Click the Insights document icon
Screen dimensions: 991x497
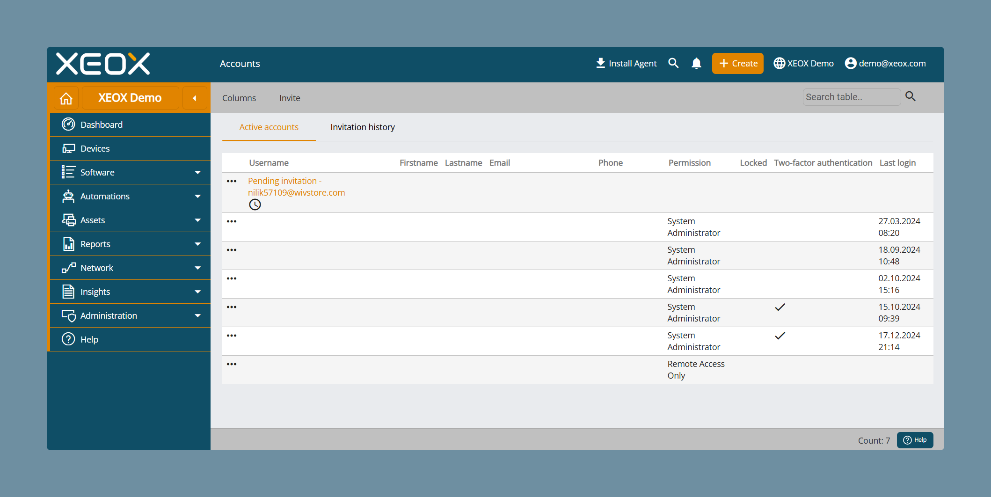pyautogui.click(x=68, y=292)
